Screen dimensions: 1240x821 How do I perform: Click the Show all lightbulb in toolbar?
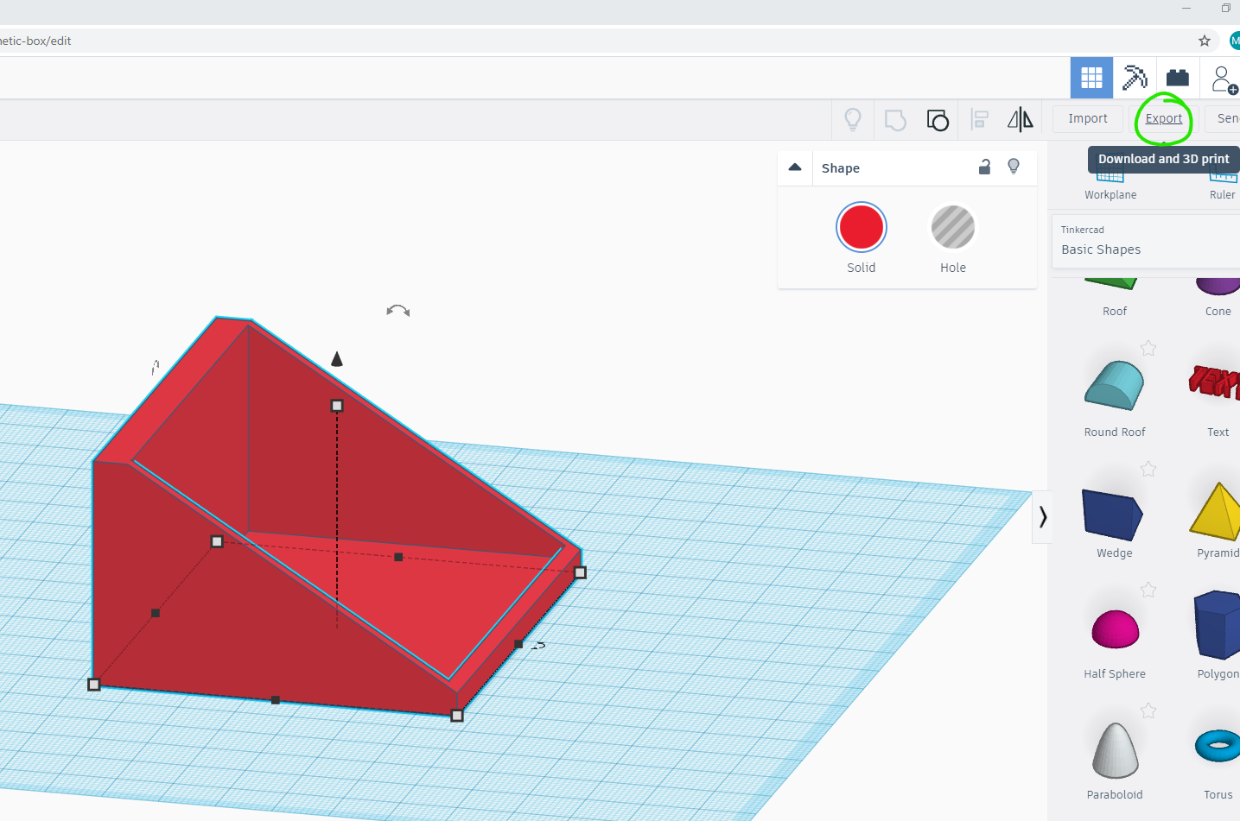point(853,119)
